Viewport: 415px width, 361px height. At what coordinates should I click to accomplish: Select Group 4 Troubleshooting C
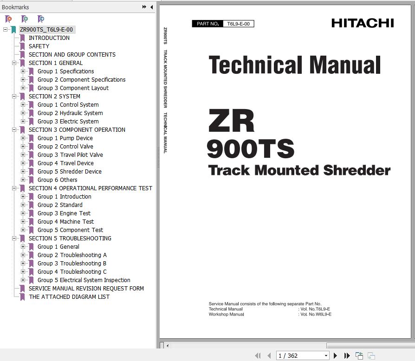72,272
